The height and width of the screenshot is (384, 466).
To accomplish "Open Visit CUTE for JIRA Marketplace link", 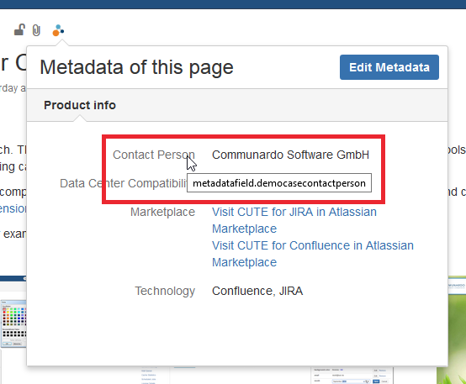I will (x=294, y=220).
